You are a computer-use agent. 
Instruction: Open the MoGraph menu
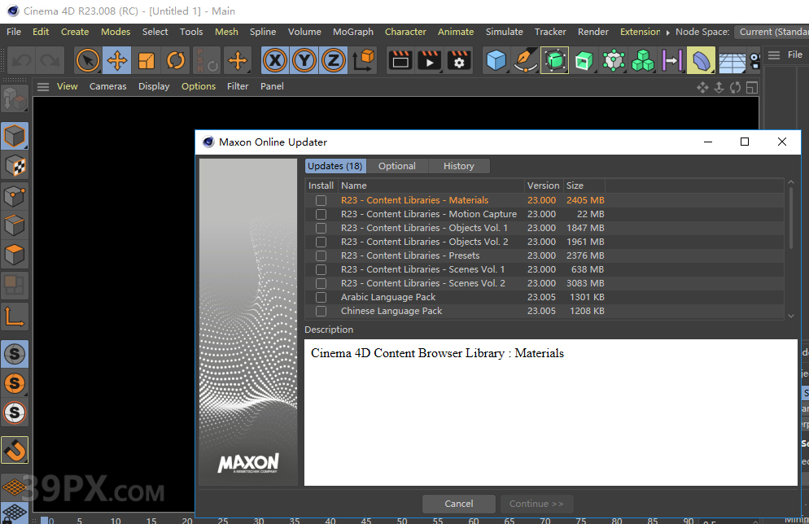pos(352,32)
